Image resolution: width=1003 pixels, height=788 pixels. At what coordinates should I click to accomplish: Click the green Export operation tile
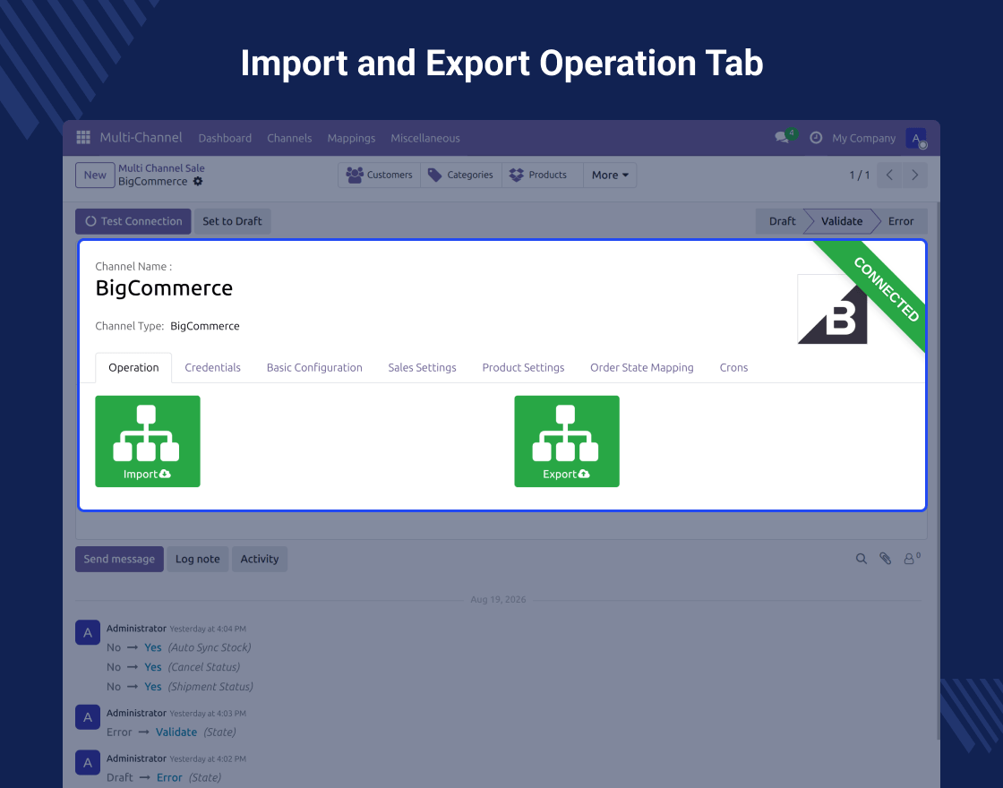[567, 441]
